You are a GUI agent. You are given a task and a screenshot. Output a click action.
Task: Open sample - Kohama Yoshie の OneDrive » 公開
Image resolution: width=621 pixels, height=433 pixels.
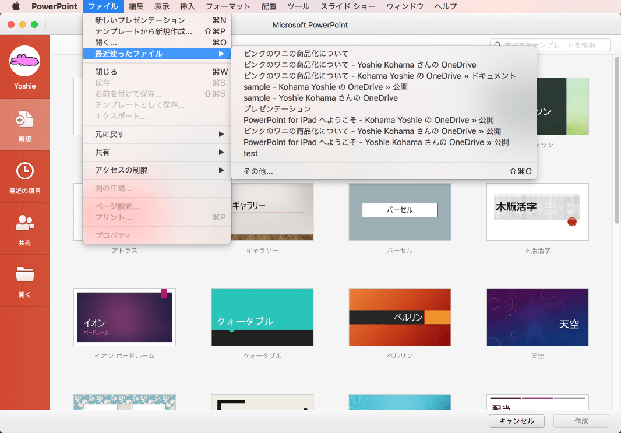click(384, 87)
